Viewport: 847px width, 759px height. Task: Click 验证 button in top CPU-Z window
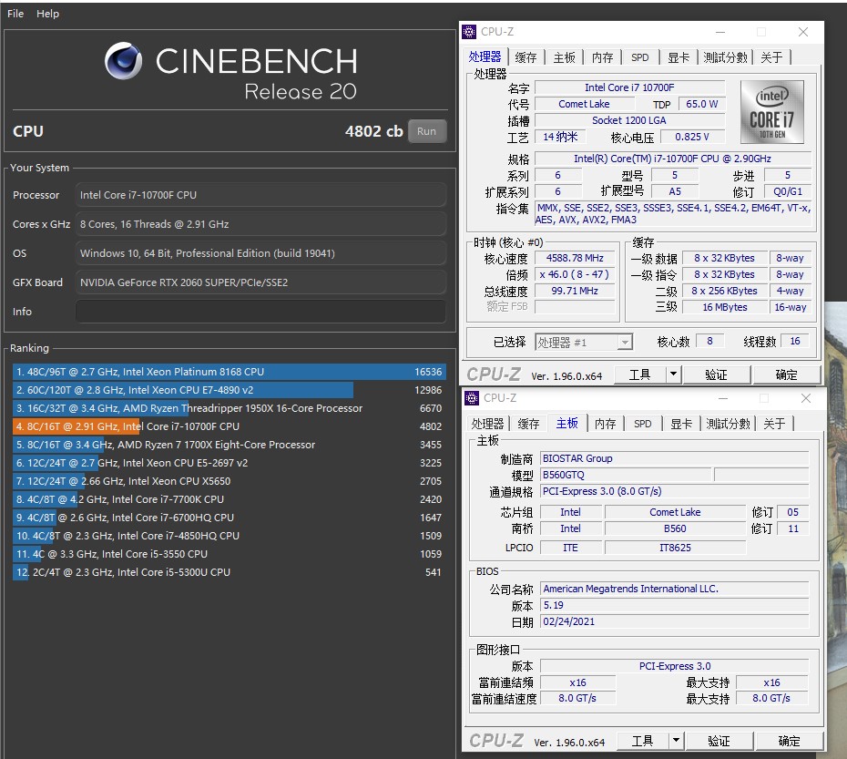716,374
